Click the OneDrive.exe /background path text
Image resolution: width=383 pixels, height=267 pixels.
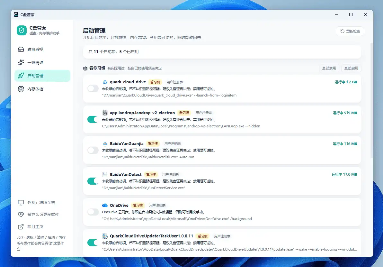(x=177, y=219)
